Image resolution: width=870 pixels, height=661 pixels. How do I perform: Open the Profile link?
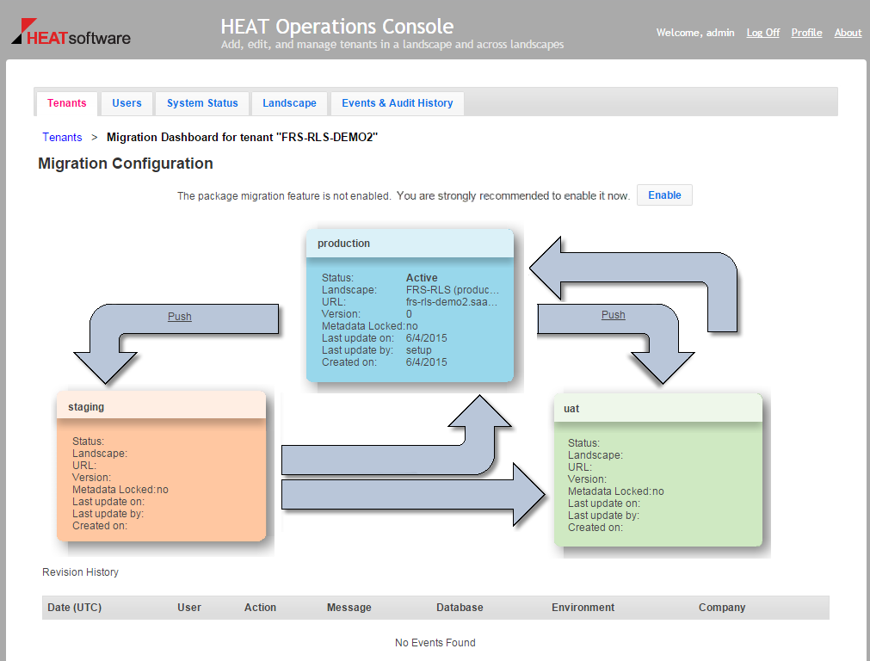pos(806,33)
